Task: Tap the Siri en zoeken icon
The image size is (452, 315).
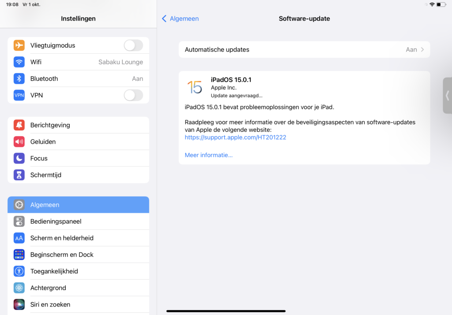Action: click(19, 304)
